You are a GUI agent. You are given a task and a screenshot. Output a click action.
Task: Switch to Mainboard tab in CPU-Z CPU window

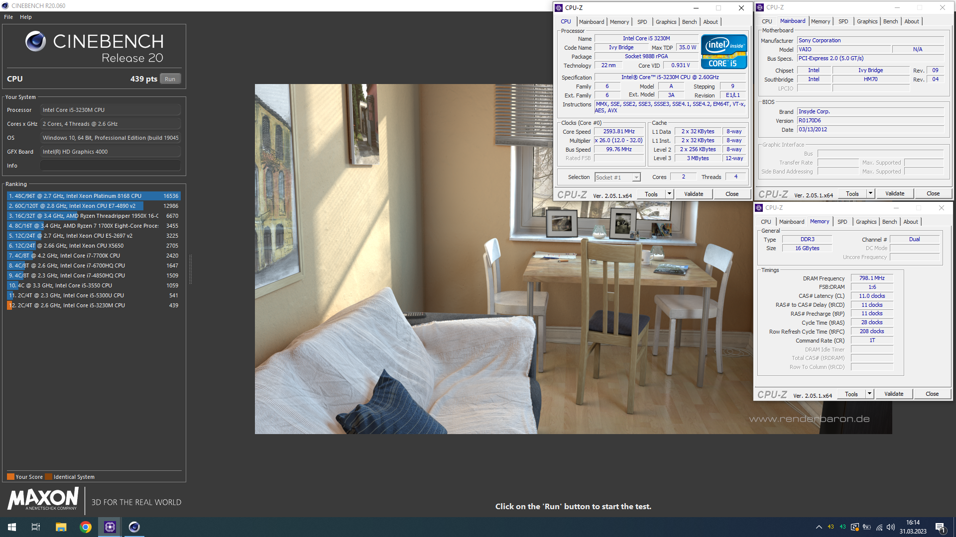point(592,22)
